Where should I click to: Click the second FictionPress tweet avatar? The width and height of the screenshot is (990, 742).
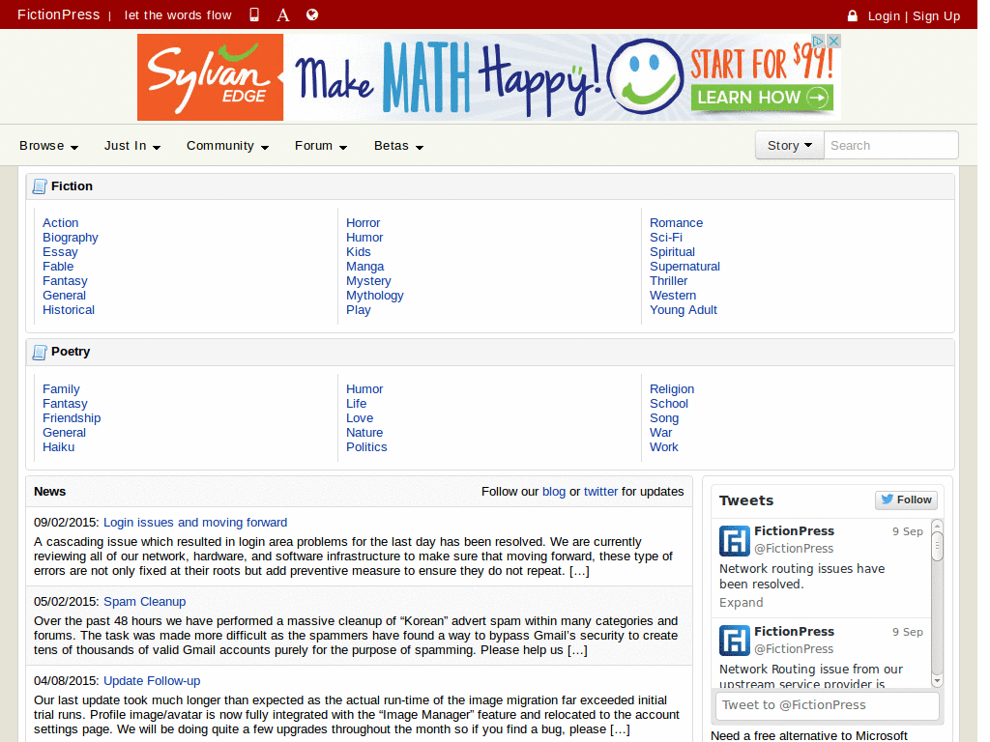[735, 642]
